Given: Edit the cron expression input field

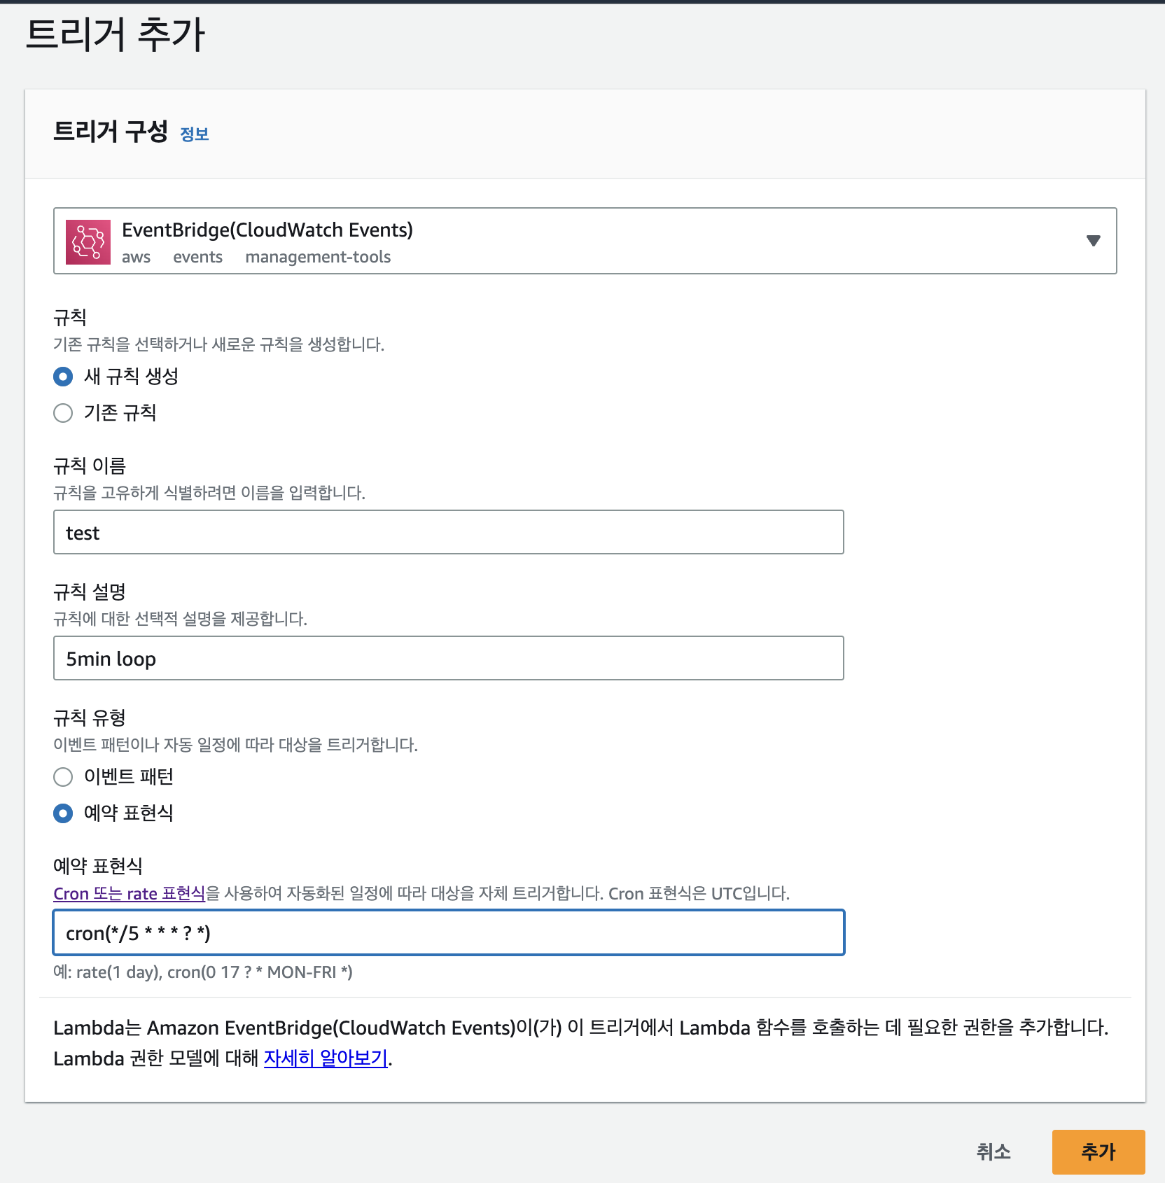Looking at the screenshot, I should coord(449,932).
